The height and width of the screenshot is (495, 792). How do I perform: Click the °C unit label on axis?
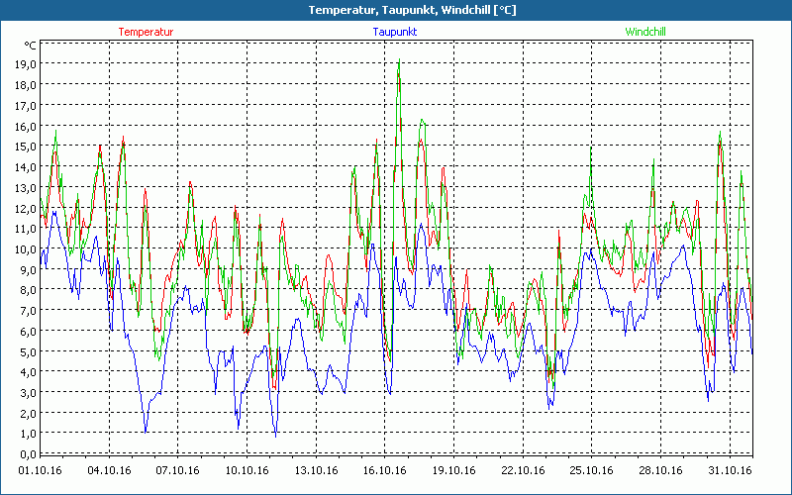[x=30, y=46]
